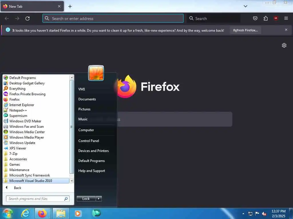The height and width of the screenshot is (219, 293).
Task: Reload the page with the refresh icon
Action: coord(27,19)
